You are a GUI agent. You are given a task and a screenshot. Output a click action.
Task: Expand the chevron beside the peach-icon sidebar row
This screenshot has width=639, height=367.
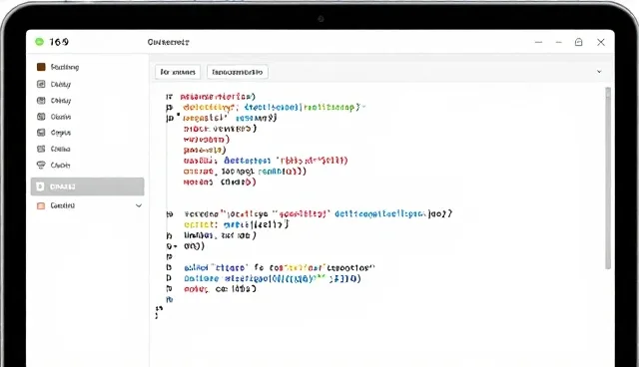[x=139, y=205]
